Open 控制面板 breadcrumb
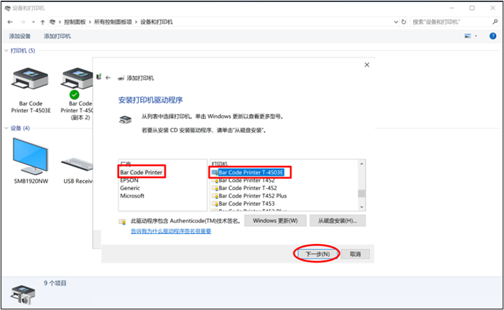Screen dimensions: 504x310 [75, 22]
